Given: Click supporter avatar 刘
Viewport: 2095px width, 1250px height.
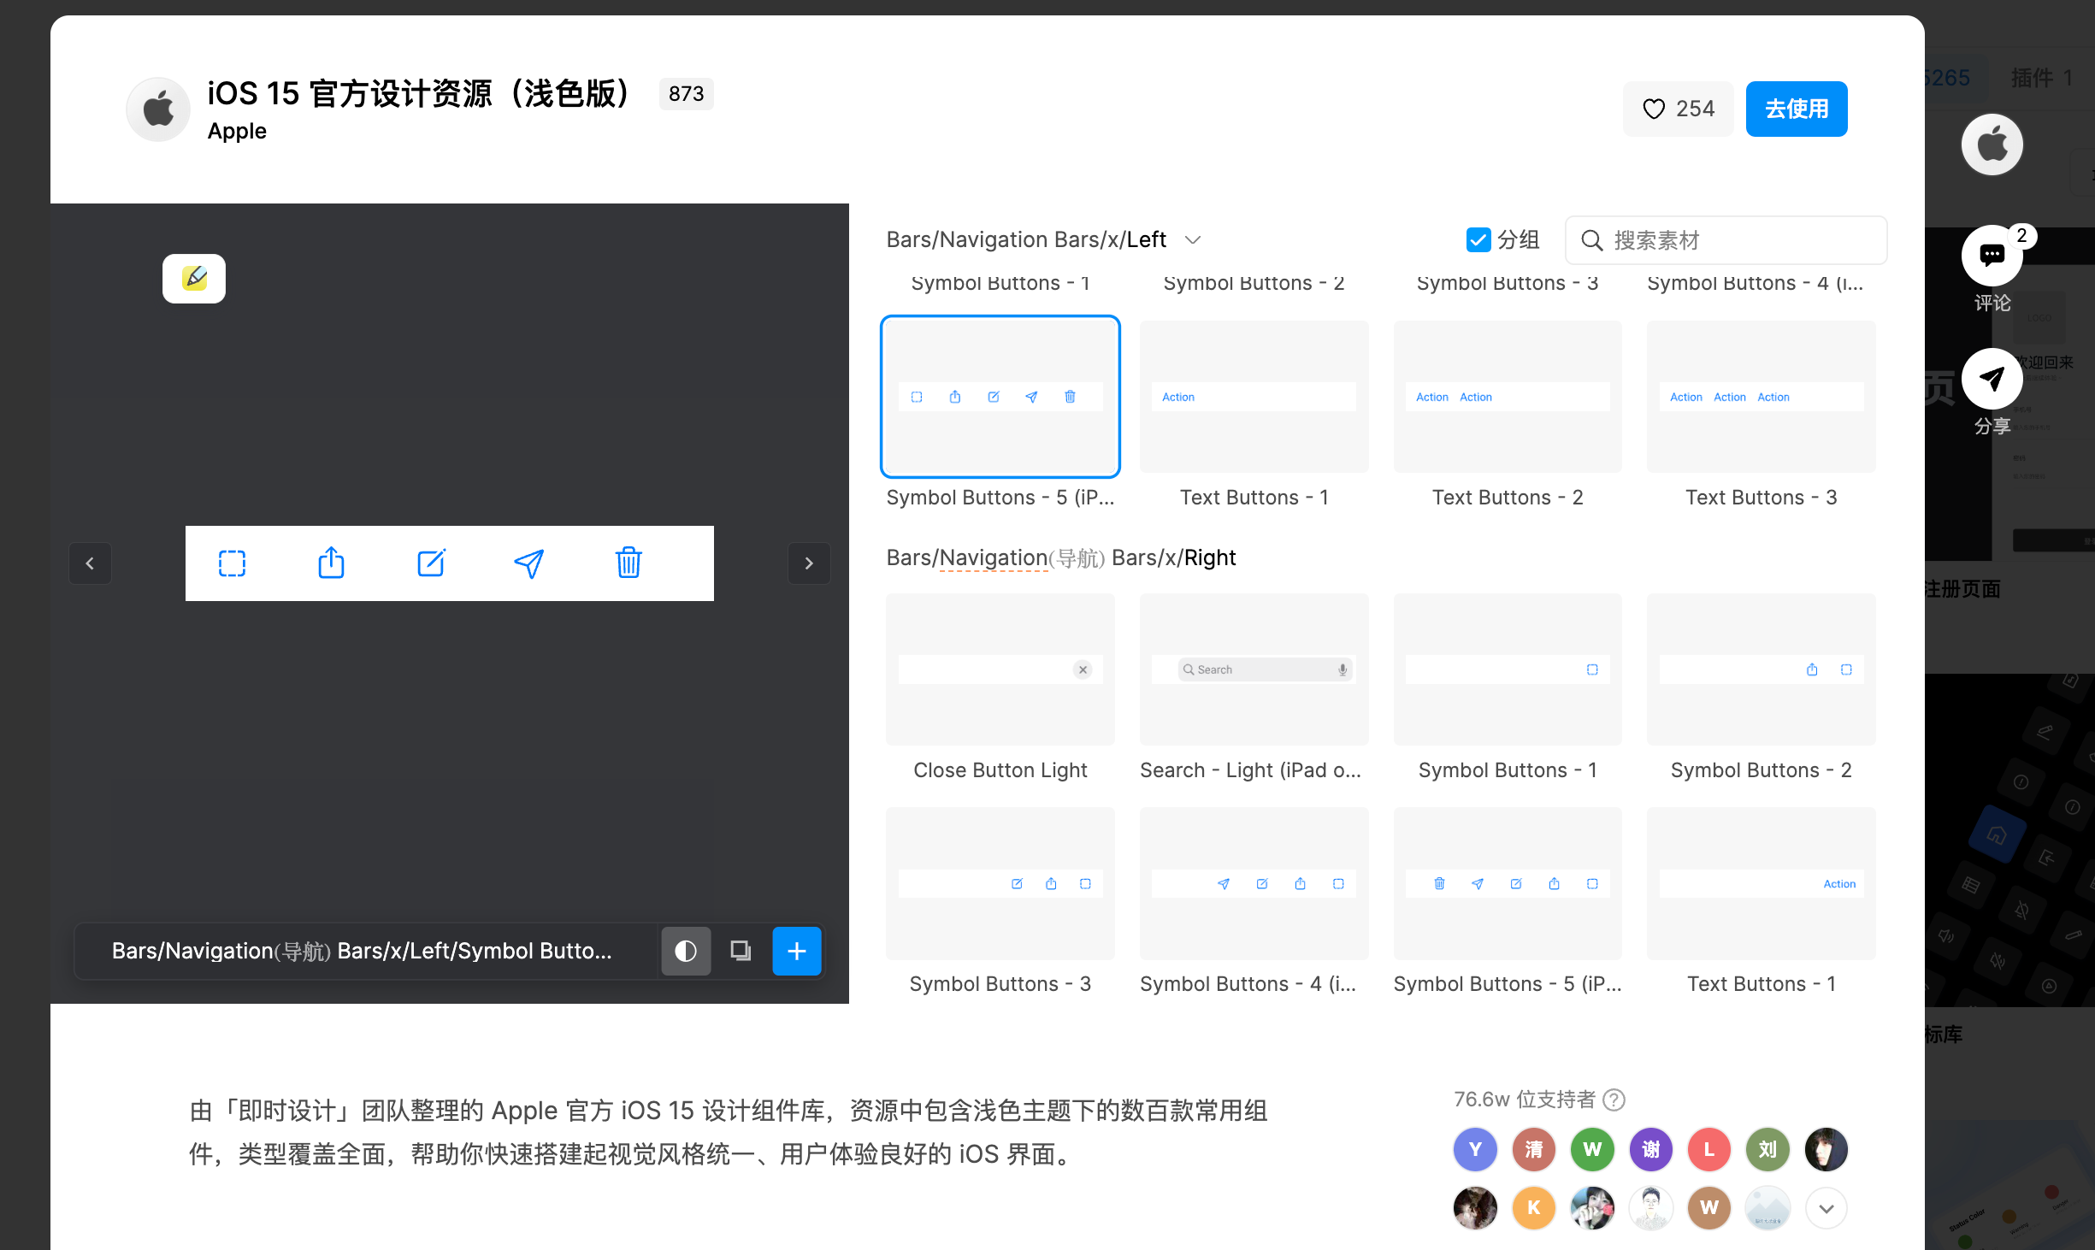Looking at the screenshot, I should point(1767,1149).
